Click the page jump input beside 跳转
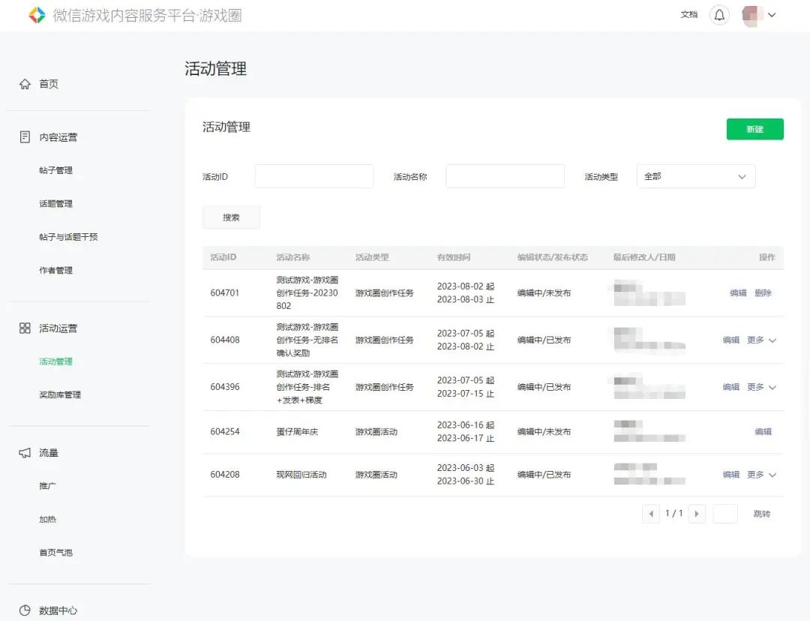The image size is (810, 621). (725, 513)
